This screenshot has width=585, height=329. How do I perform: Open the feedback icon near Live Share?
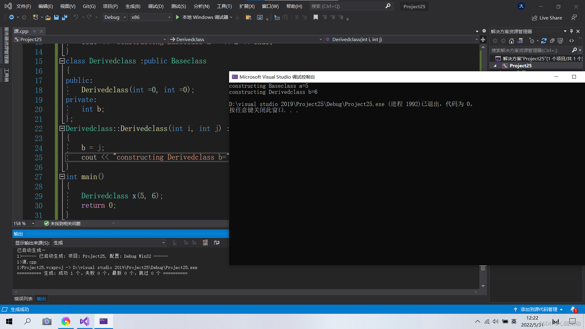pos(574,18)
